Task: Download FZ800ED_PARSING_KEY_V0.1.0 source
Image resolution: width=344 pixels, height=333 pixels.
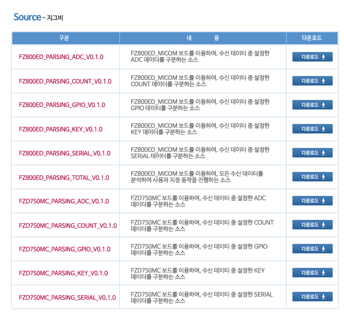Action: click(312, 129)
